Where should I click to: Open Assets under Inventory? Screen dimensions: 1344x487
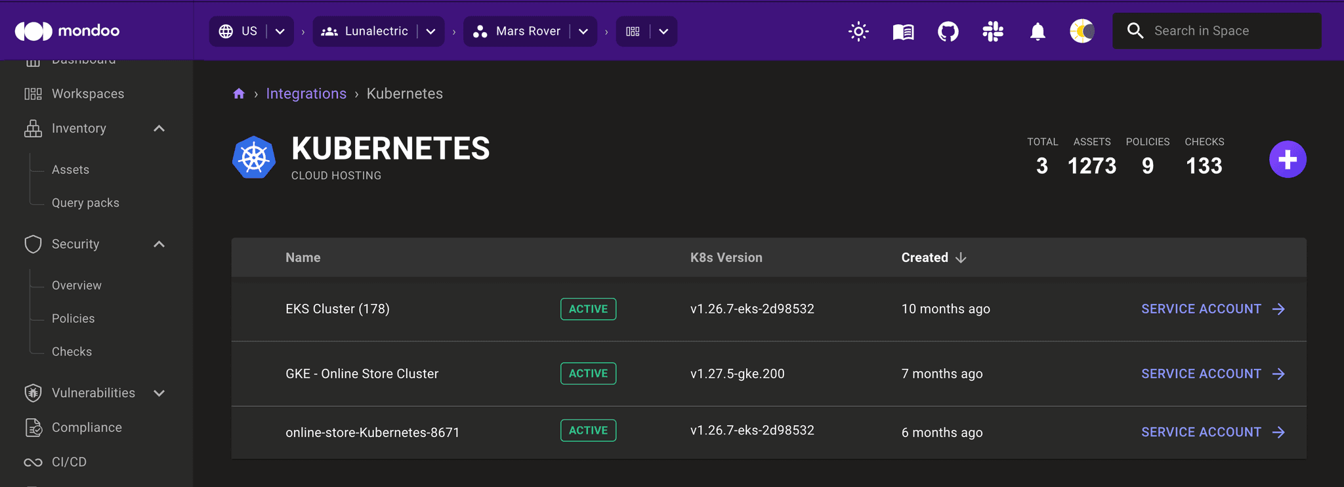click(70, 169)
